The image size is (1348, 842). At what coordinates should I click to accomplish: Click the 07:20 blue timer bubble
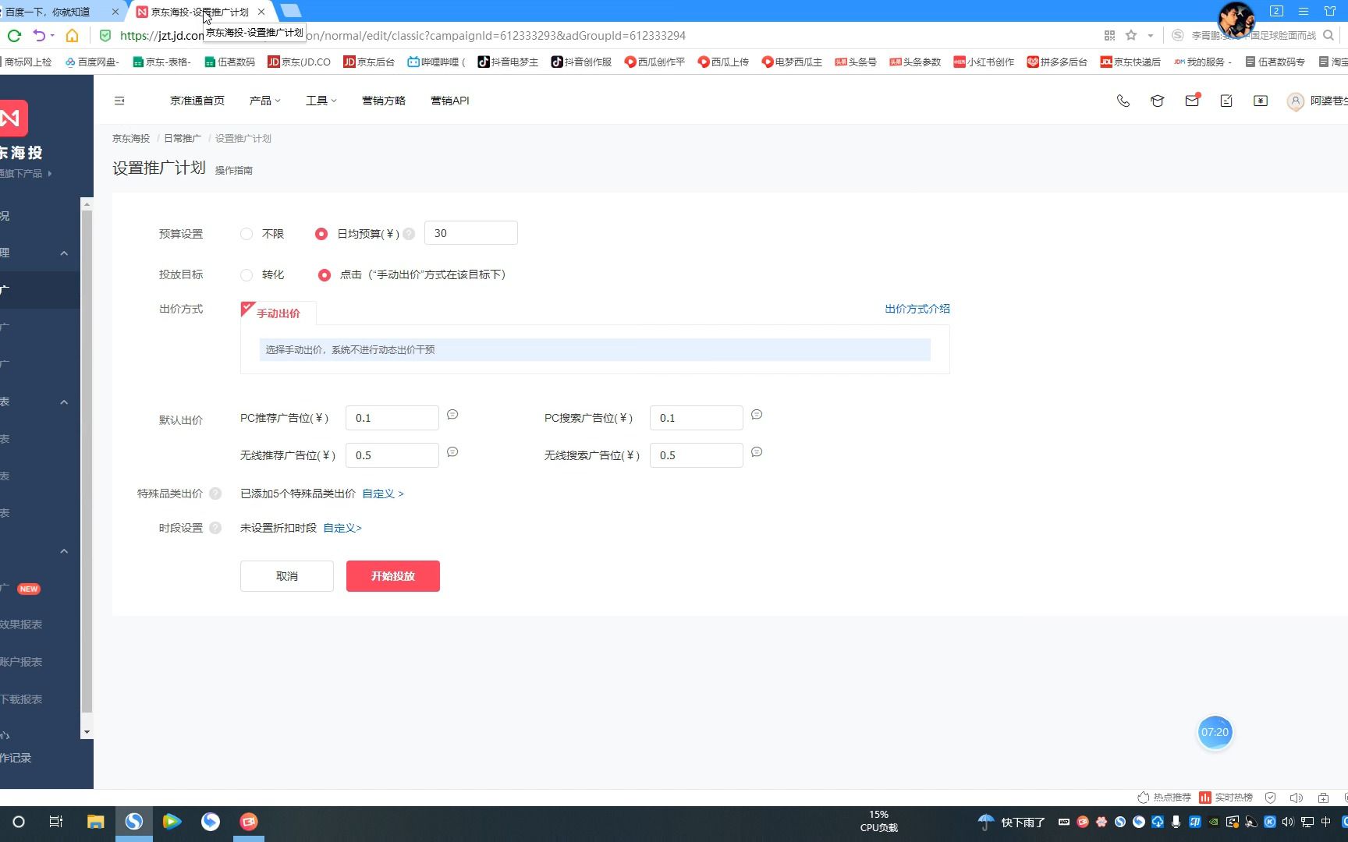[1215, 732]
